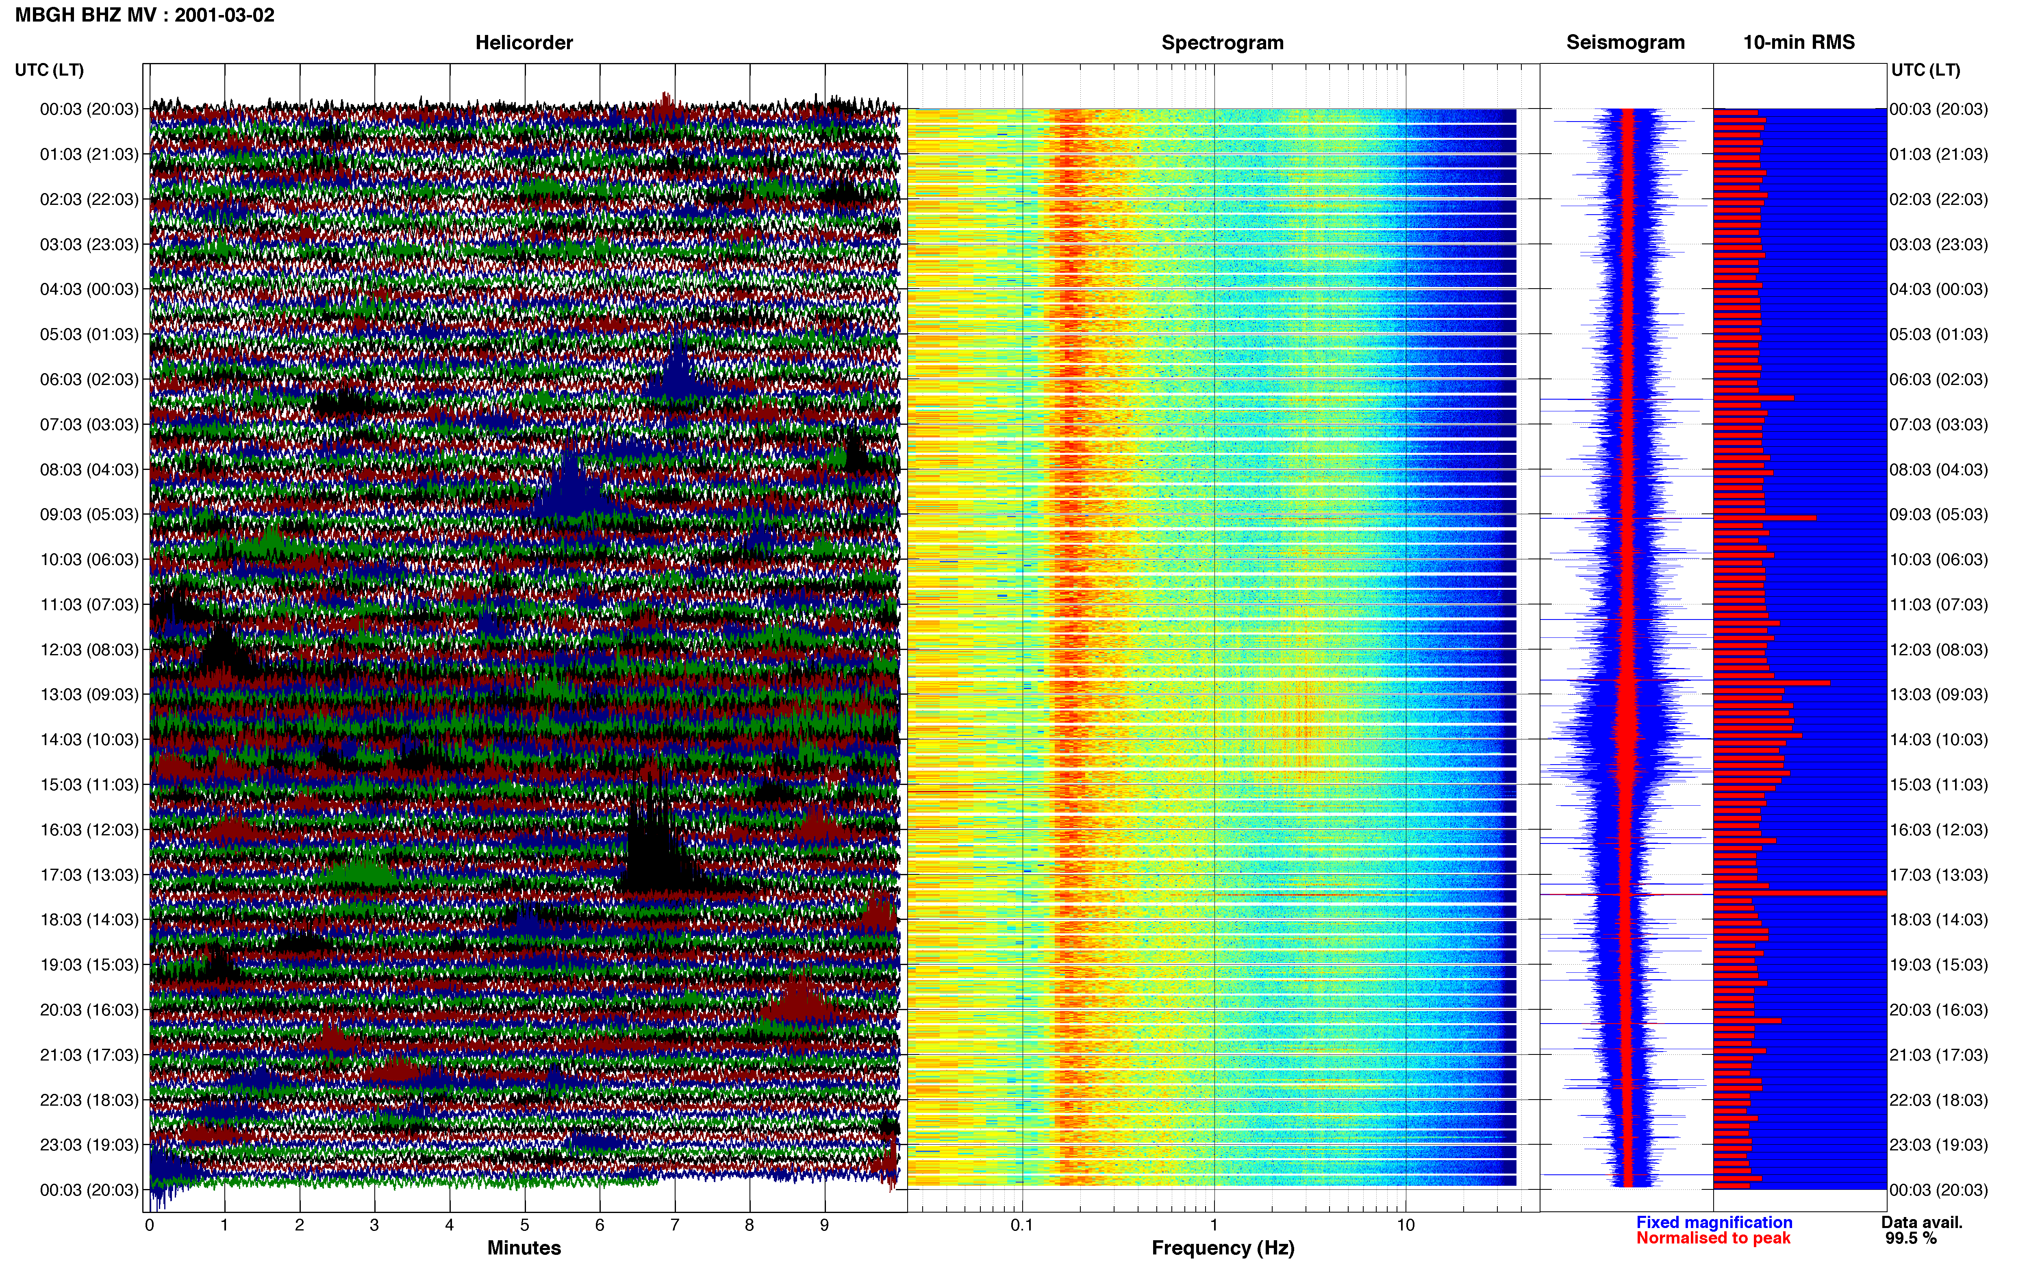
Task: Click left time label '18:03 (14:03)'
Action: tap(89, 919)
